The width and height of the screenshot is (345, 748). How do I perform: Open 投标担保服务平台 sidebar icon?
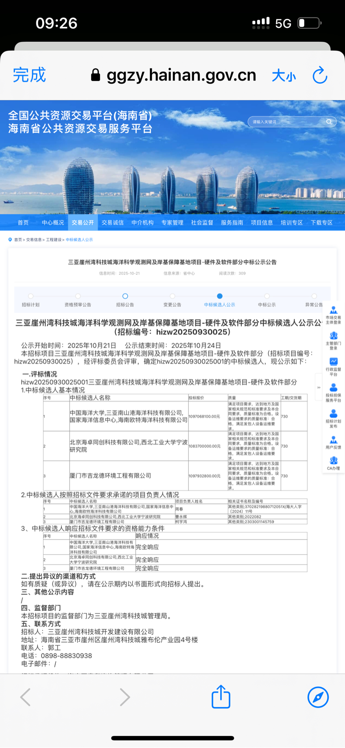pos(333,393)
